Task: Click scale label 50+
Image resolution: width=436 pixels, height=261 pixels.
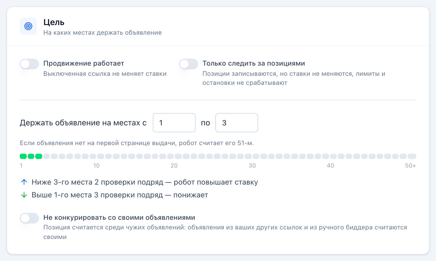Action: (x=411, y=165)
